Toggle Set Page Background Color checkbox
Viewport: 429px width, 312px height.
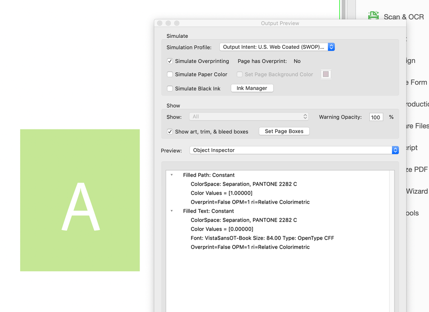coord(240,74)
